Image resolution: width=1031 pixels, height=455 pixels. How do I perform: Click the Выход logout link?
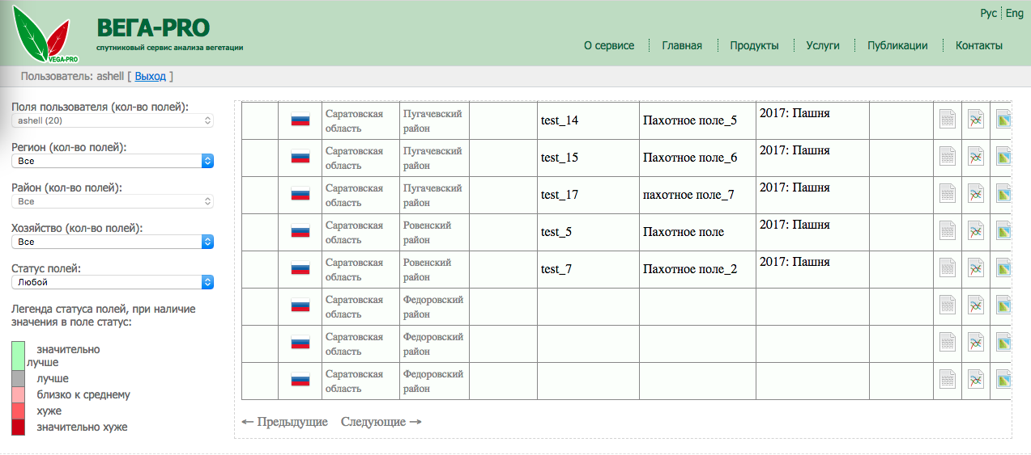click(x=150, y=76)
